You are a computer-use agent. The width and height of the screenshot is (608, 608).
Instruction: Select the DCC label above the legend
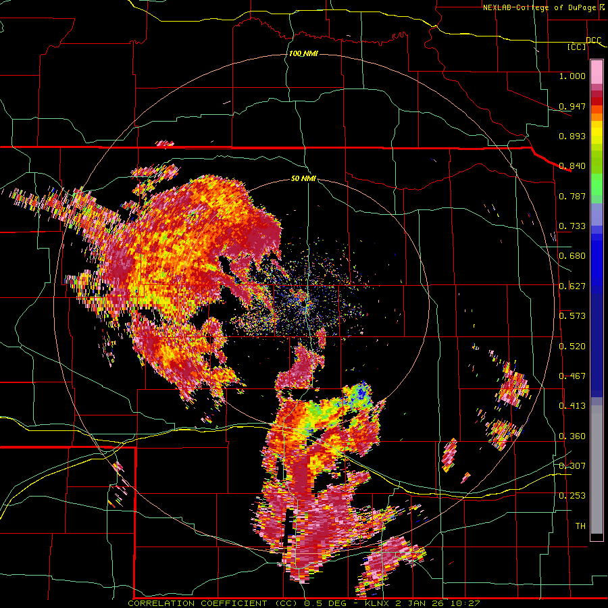click(x=593, y=41)
